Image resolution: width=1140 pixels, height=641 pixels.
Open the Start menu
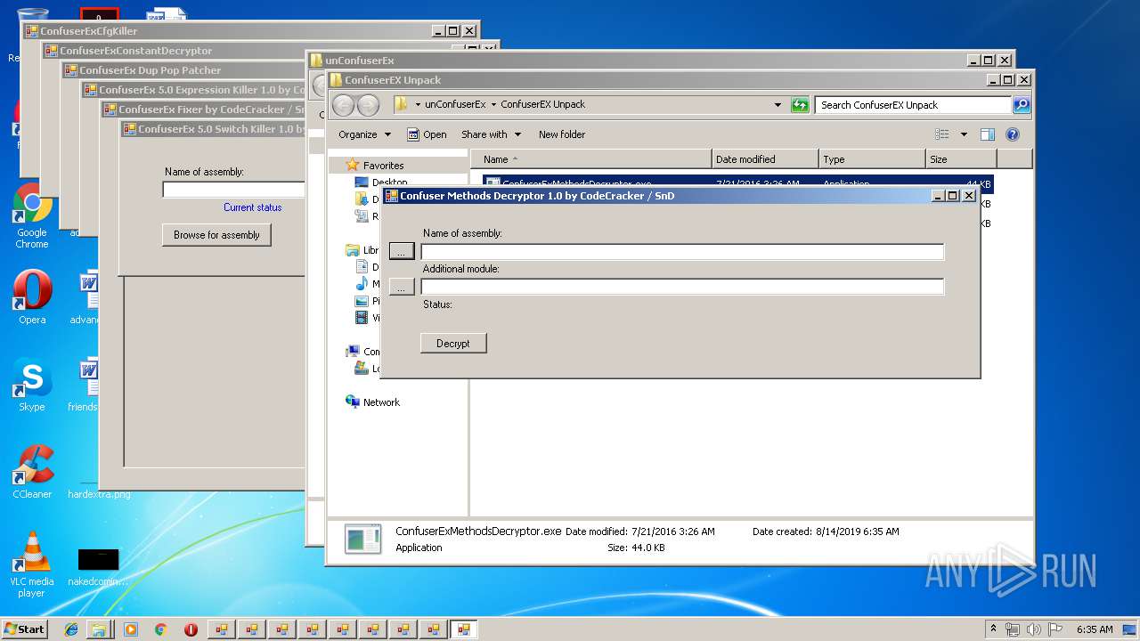[24, 629]
